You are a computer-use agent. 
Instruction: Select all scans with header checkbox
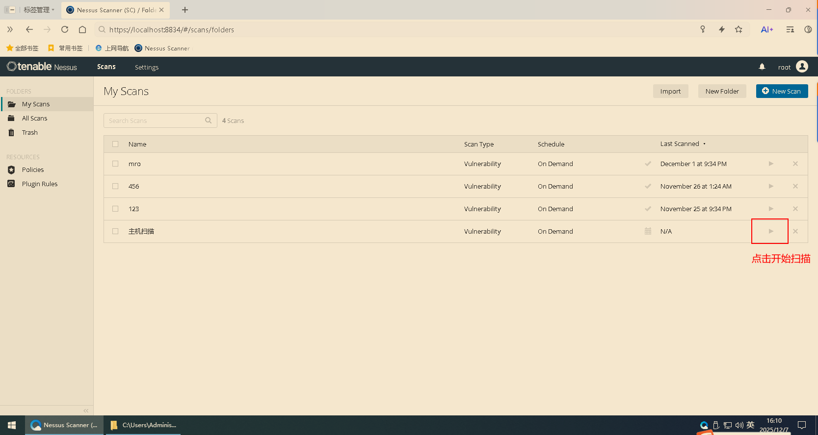115,144
